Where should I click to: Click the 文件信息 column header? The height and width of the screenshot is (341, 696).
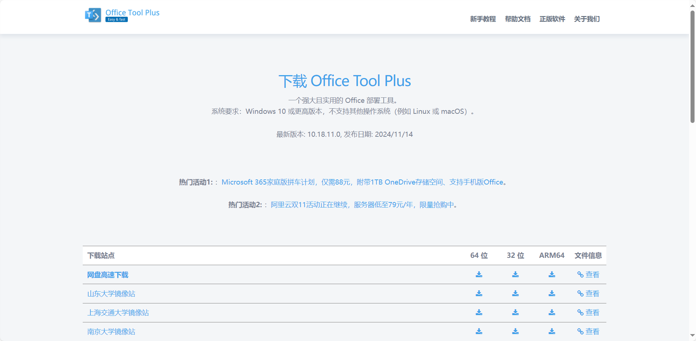click(588, 256)
